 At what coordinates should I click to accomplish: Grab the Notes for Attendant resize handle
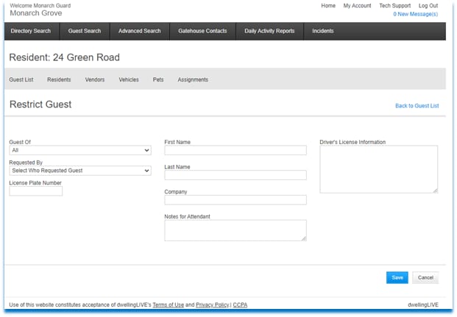(x=304, y=238)
